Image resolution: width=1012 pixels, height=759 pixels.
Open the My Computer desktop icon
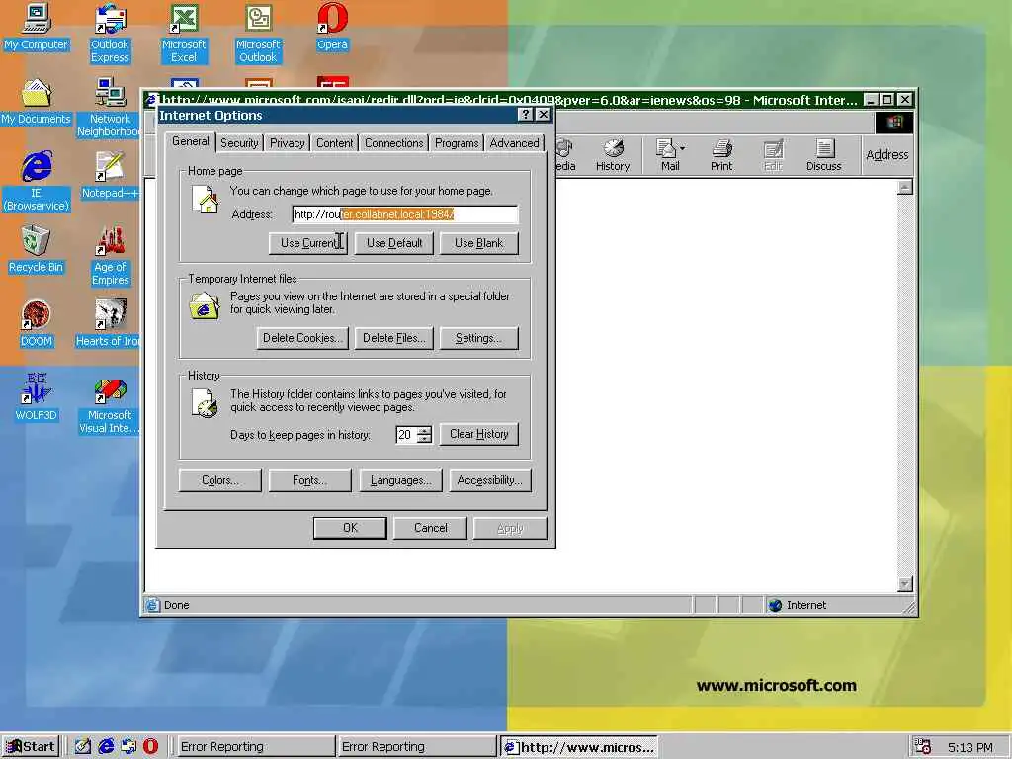coord(37,28)
